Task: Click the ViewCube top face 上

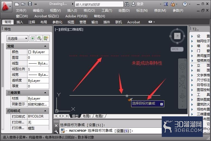Action: tap(177, 36)
